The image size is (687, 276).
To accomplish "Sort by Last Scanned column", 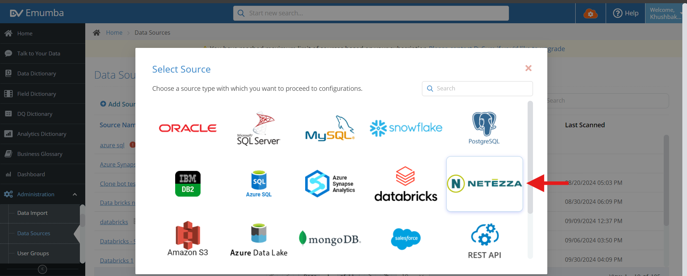I will point(585,125).
